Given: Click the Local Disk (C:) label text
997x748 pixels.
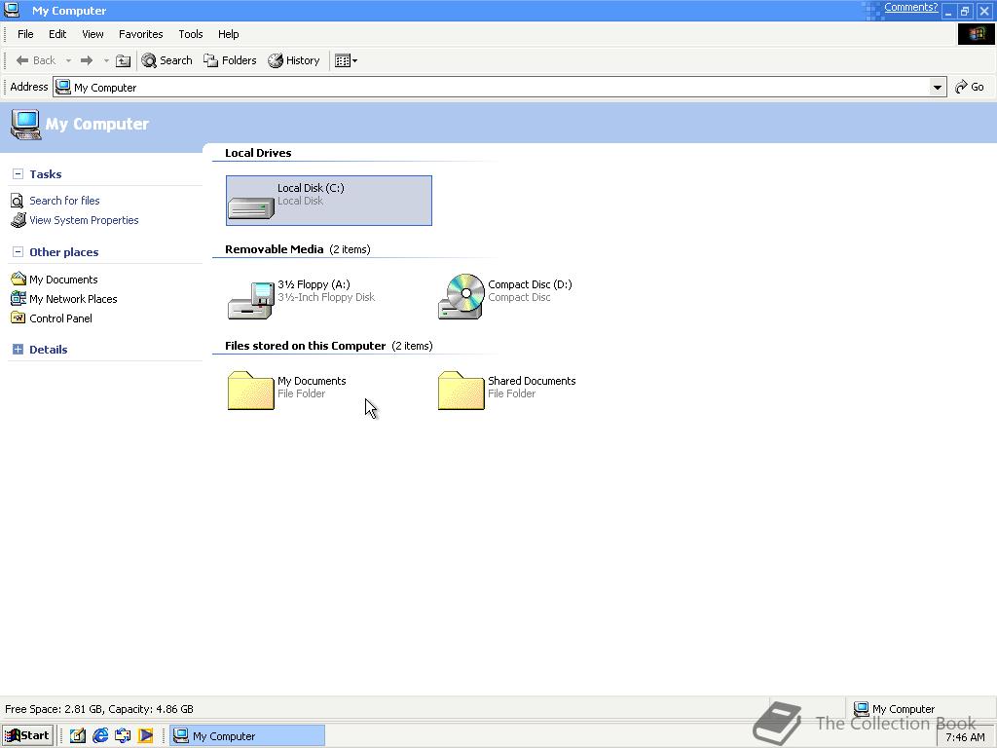Looking at the screenshot, I should [x=311, y=188].
